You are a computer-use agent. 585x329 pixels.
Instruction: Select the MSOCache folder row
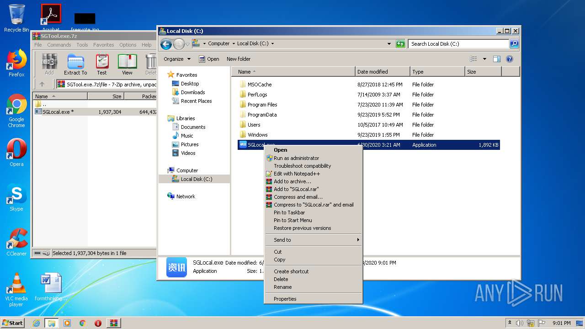tap(369, 85)
